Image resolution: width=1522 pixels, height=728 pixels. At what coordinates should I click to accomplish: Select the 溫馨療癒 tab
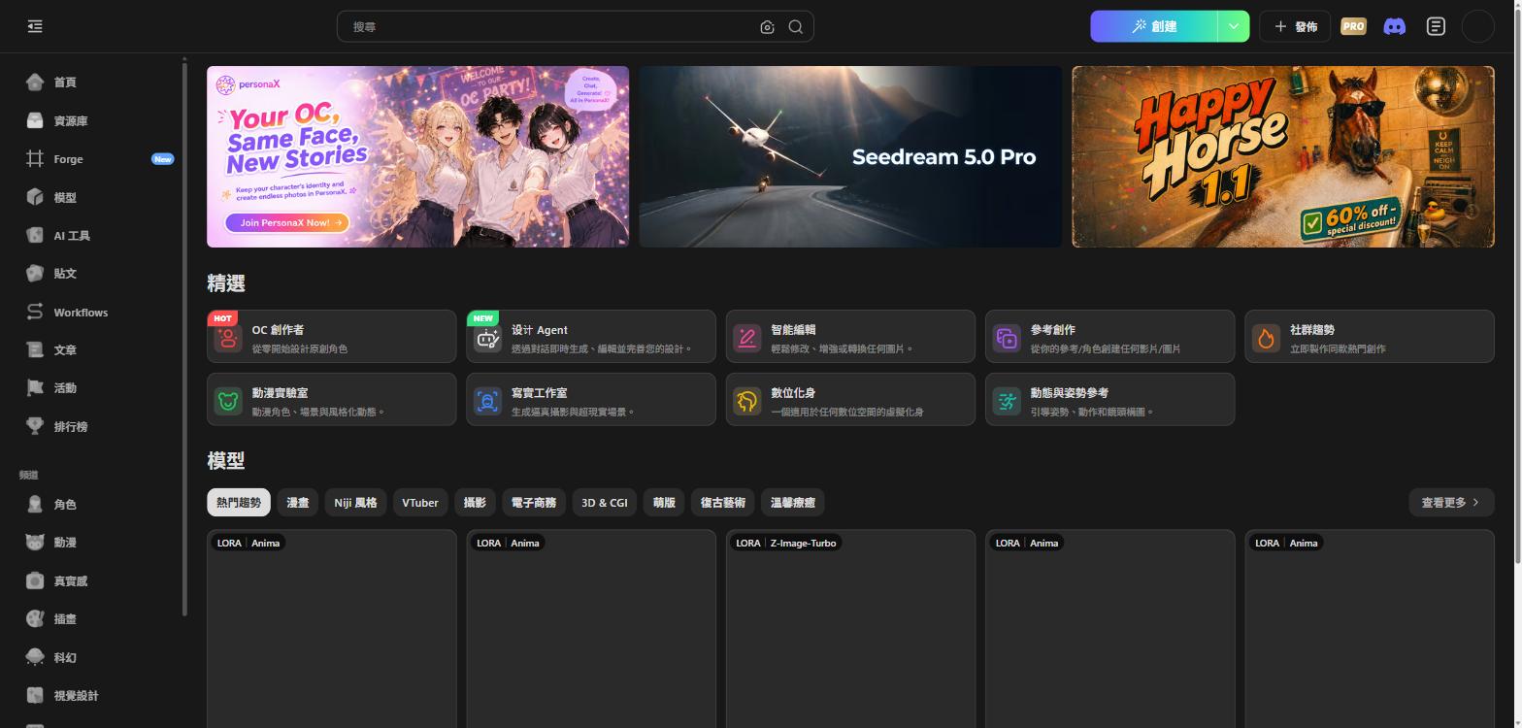(x=793, y=502)
